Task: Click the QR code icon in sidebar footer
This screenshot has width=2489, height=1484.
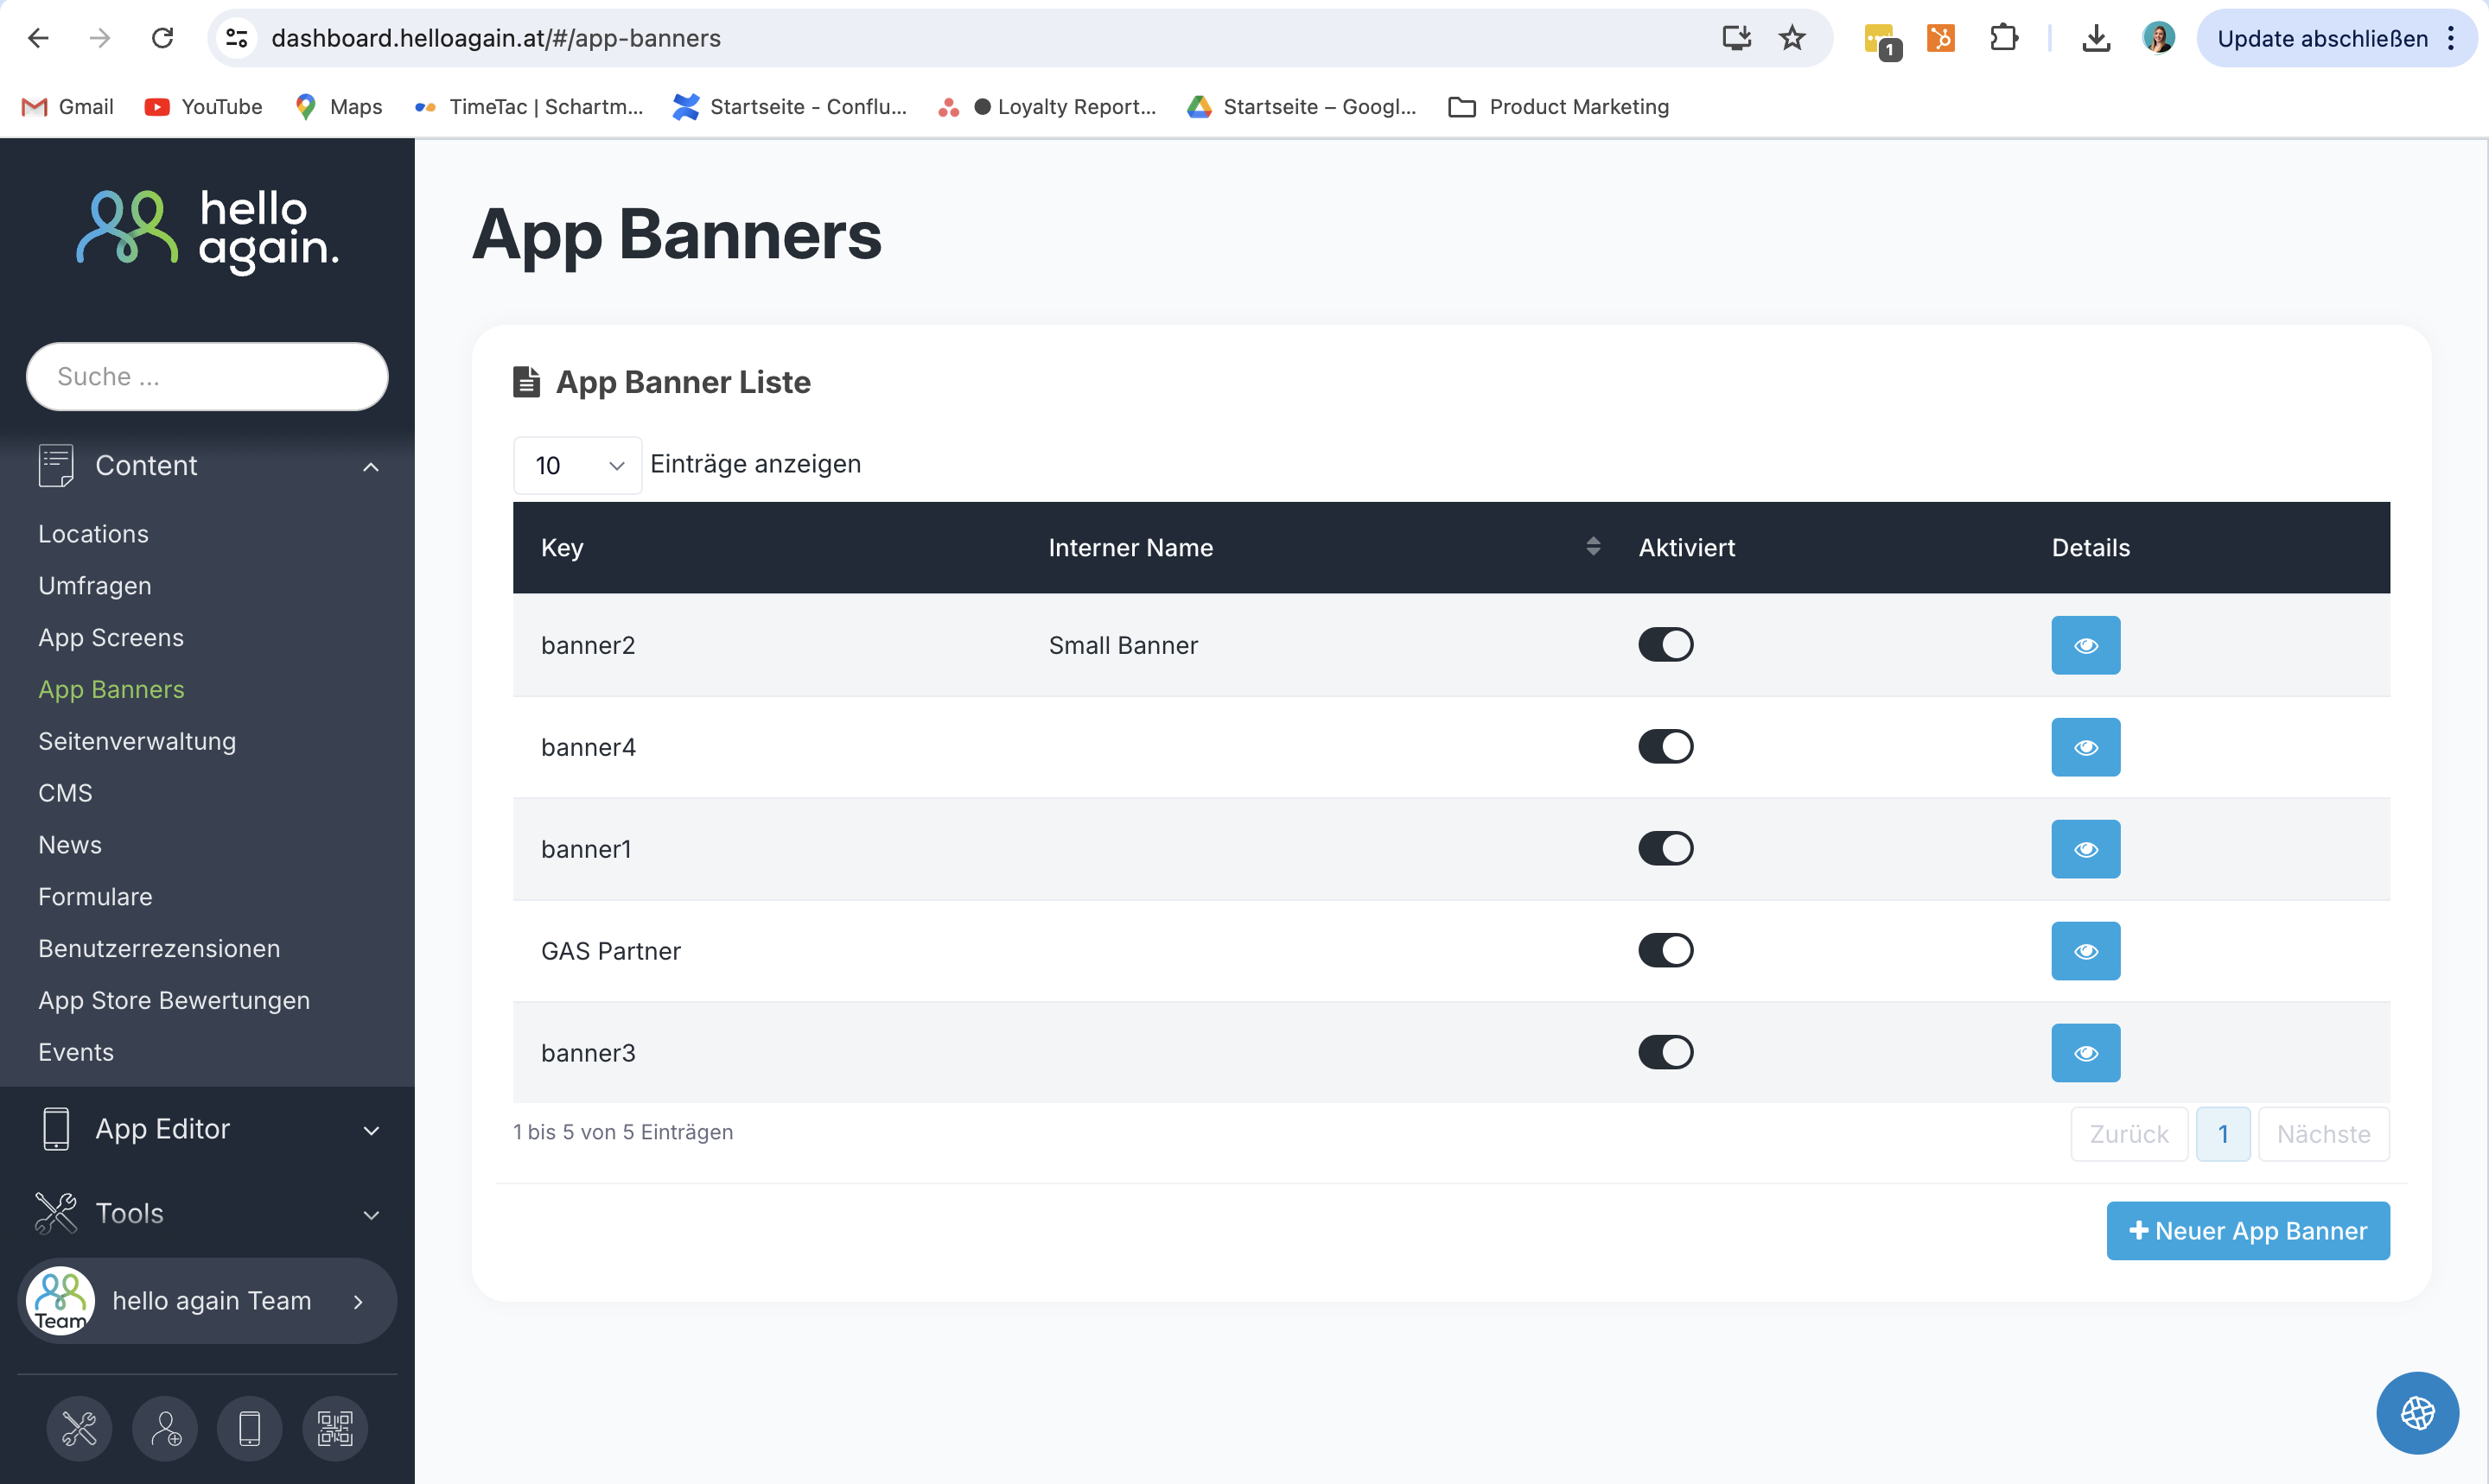Action: pyautogui.click(x=335, y=1428)
